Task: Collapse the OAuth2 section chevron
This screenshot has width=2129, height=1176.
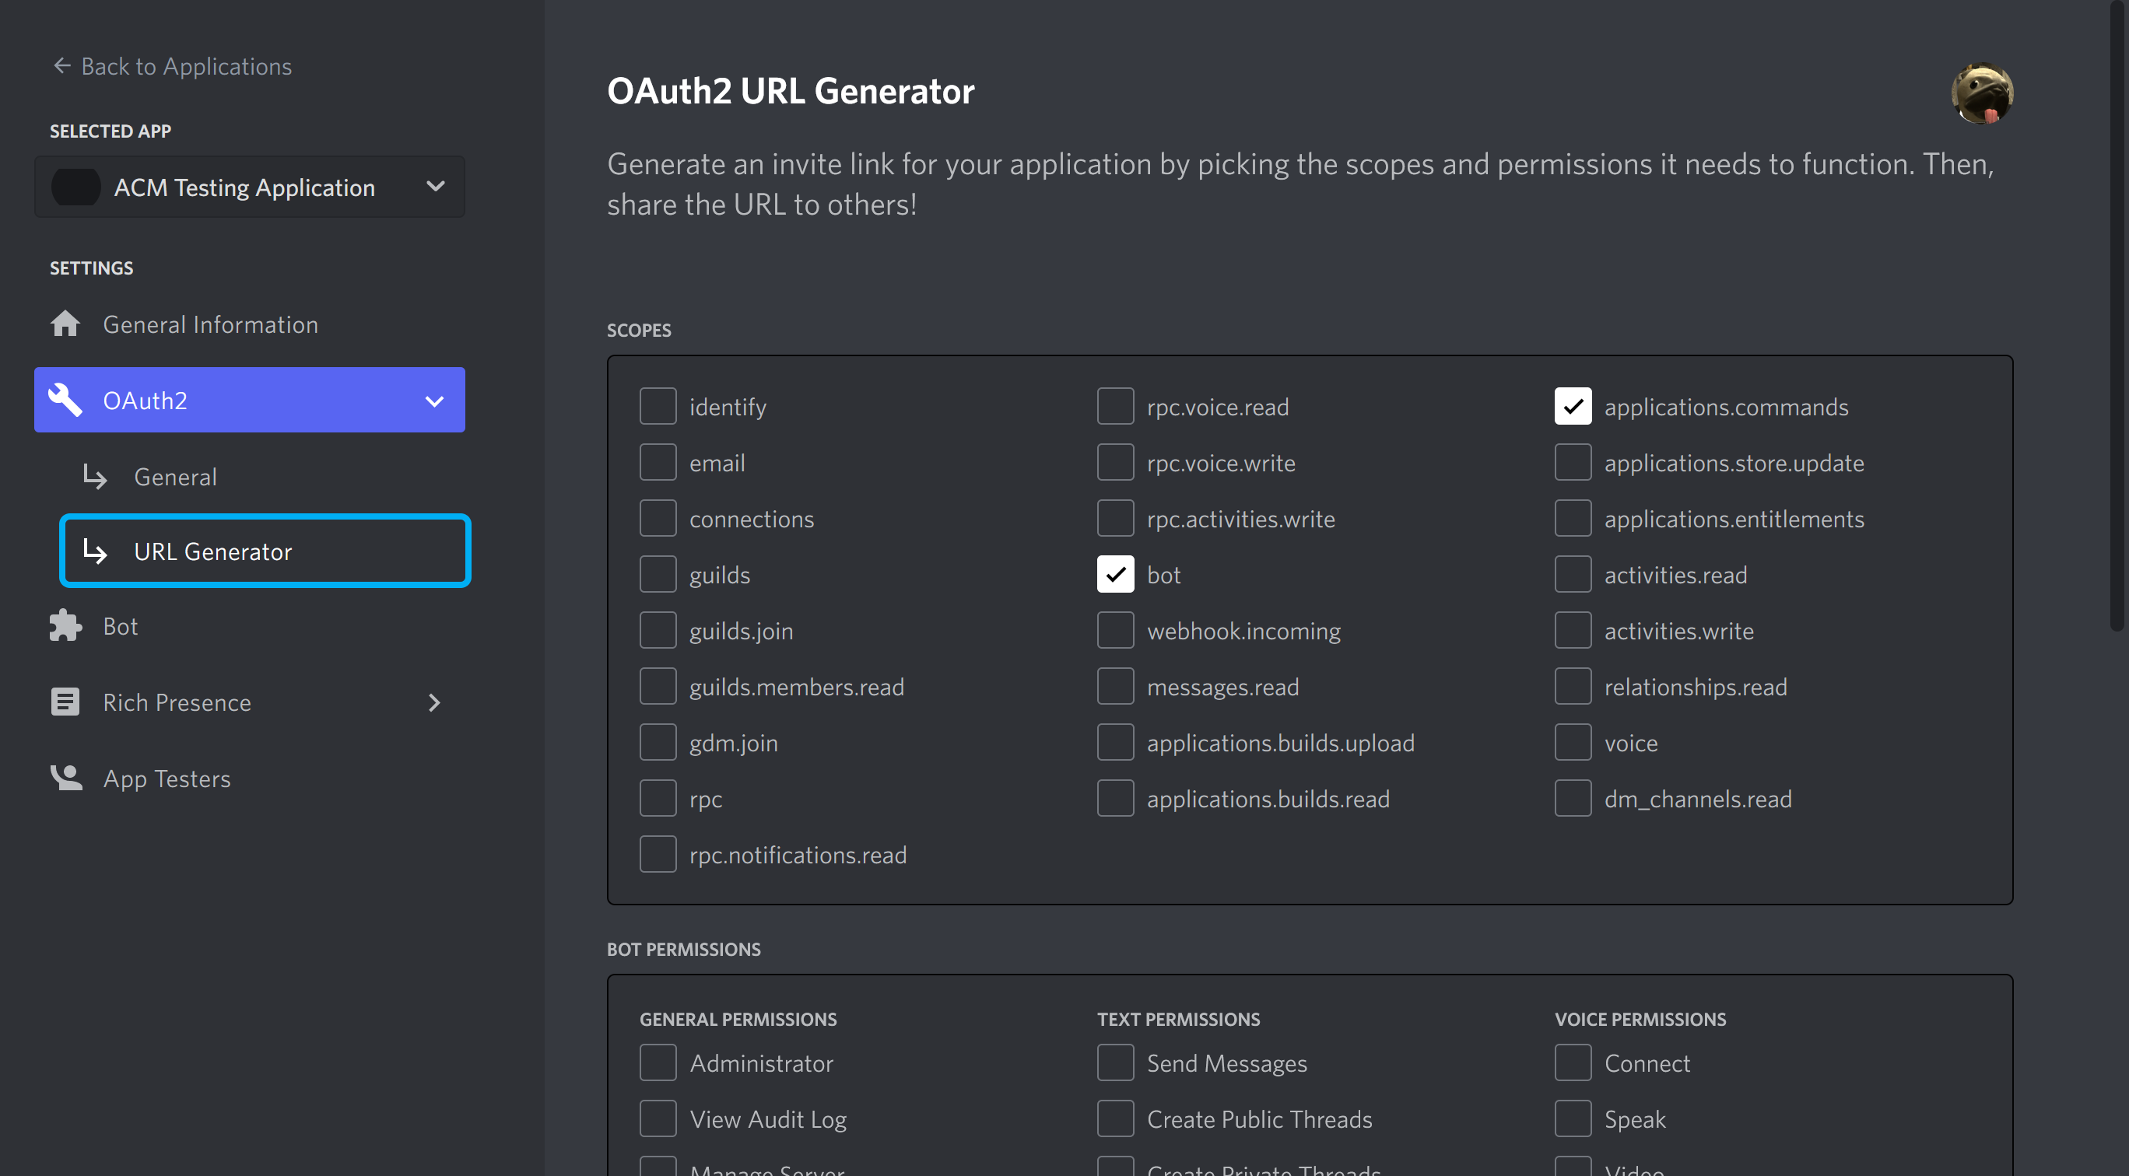Action: click(434, 401)
